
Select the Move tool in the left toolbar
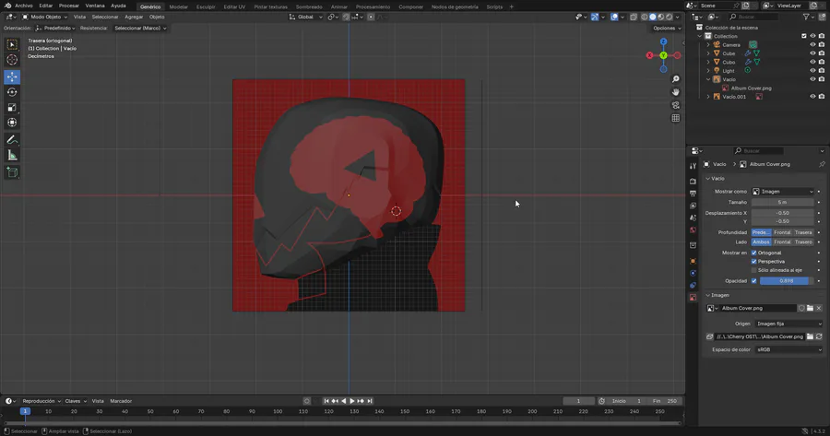12,77
